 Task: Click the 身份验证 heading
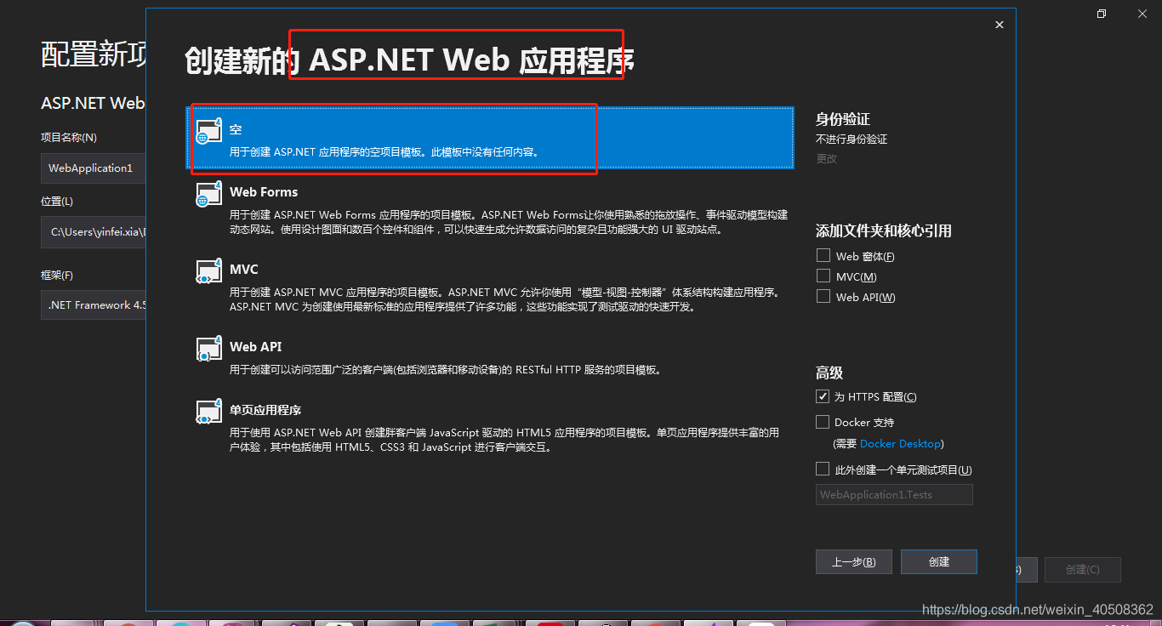843,119
